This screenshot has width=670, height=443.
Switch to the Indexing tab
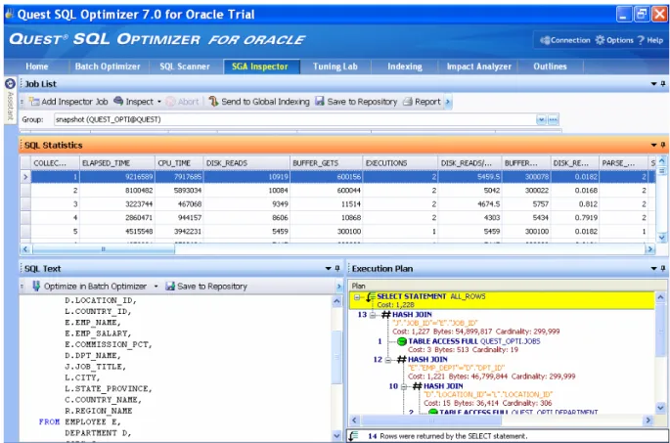coord(405,66)
